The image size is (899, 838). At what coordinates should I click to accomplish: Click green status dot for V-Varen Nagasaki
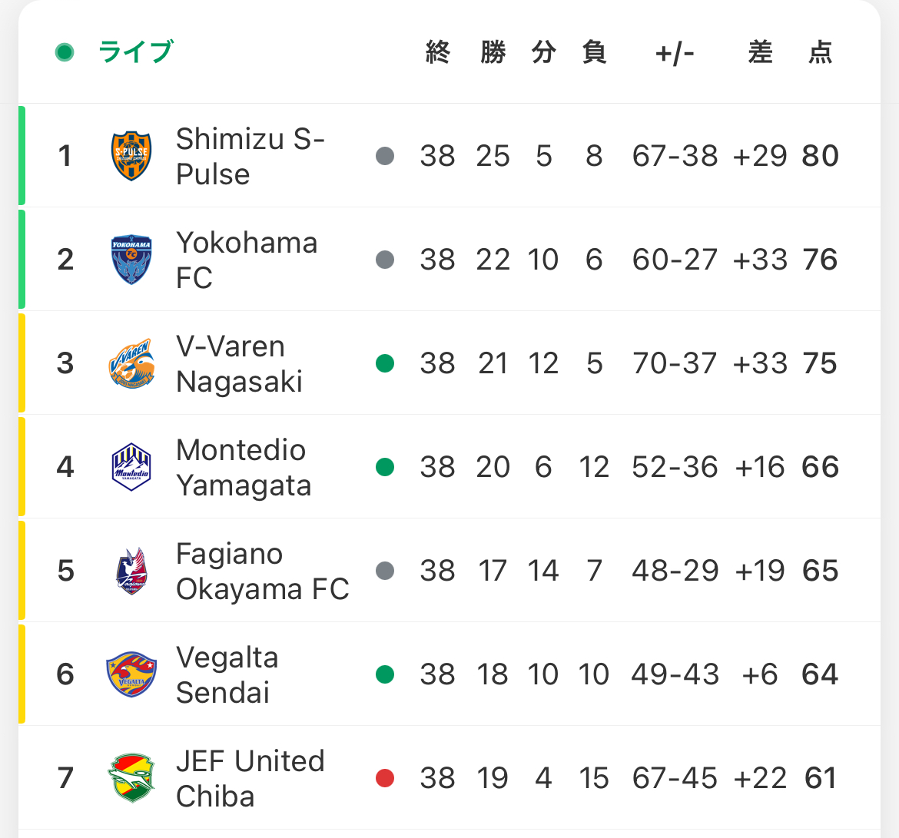(385, 363)
